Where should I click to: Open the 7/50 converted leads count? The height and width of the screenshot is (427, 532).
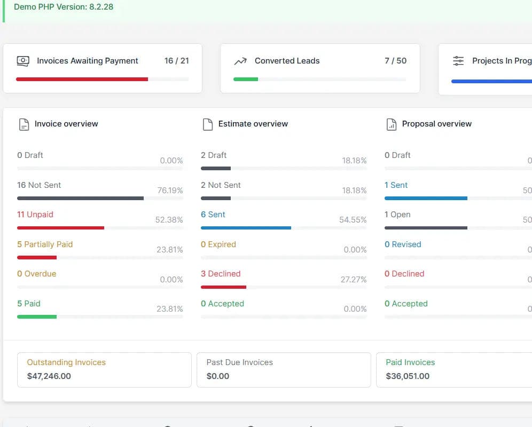[396, 61]
